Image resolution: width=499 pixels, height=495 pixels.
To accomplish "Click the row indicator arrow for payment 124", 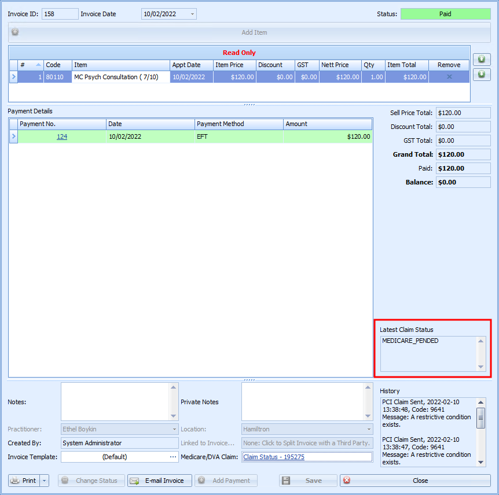I will (x=13, y=136).
